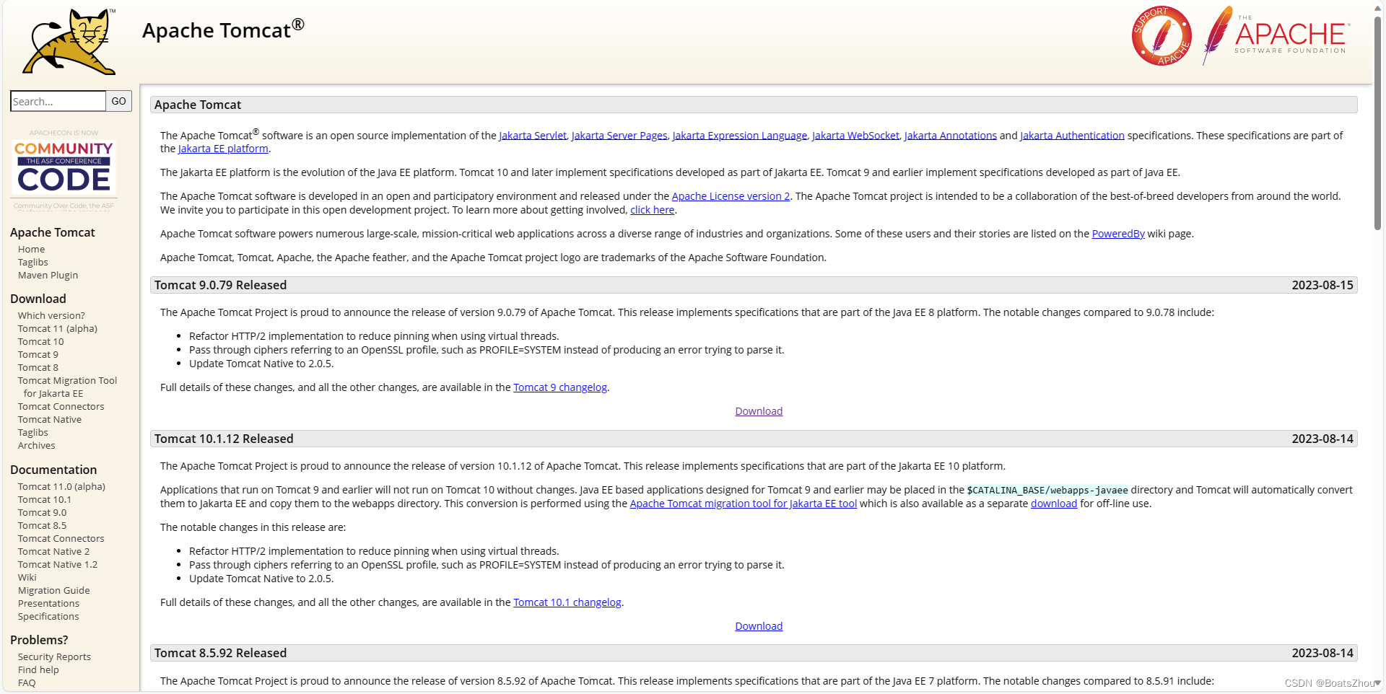Viewport: 1386px width, 694px height.
Task: Go to Tomcat 10 download page
Action: [40, 342]
